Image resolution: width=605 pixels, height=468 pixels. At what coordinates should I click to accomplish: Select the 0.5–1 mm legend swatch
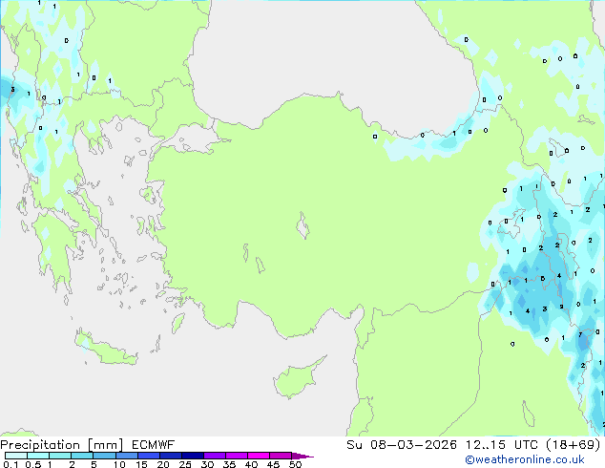38,456
